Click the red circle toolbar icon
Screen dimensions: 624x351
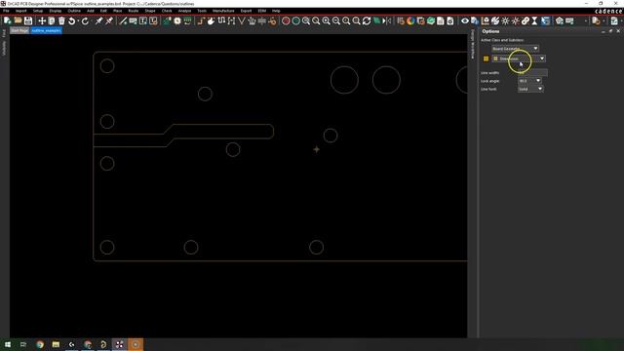click(x=286, y=20)
